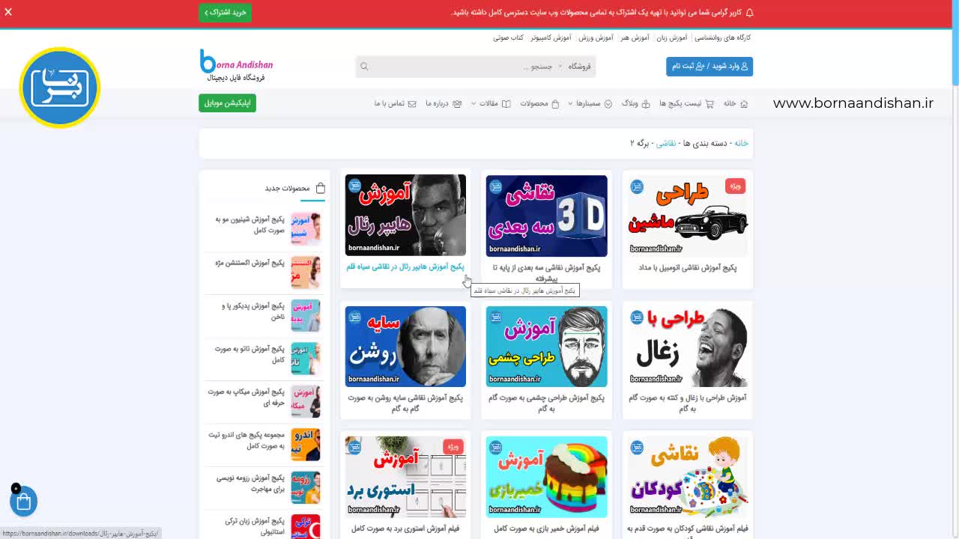Viewport: 959px width, 539px height.
Task: Open the floating shopping bag cart
Action: coord(23,502)
